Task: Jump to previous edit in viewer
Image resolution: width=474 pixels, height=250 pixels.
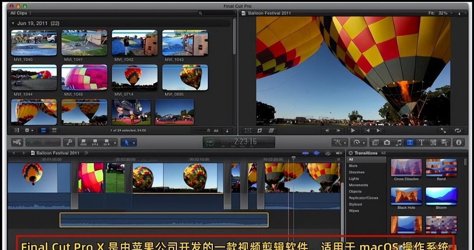Action: [367, 131]
